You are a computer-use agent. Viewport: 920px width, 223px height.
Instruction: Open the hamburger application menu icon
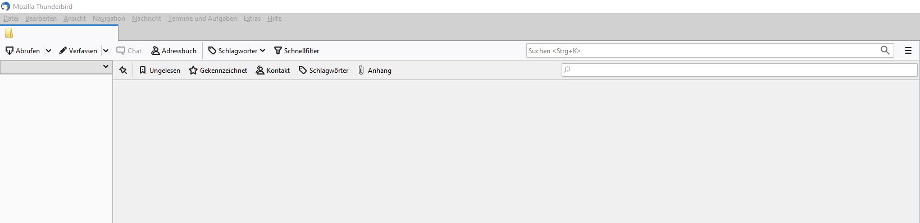click(908, 50)
